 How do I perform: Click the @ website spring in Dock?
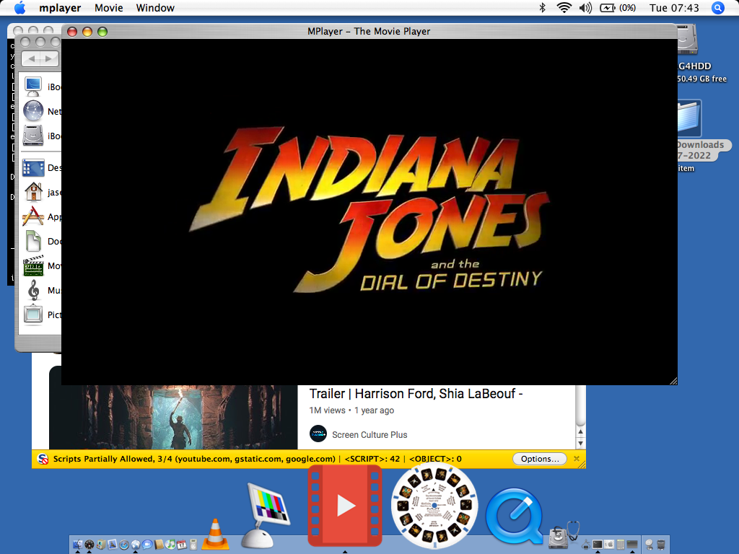point(650,545)
